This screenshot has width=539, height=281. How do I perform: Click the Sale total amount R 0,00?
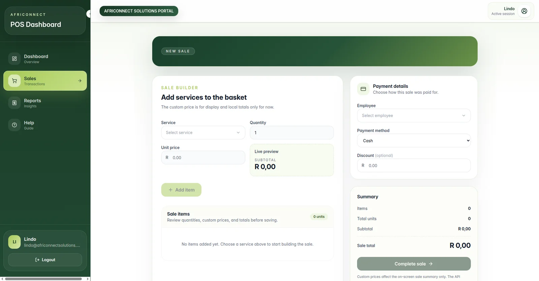(x=460, y=246)
